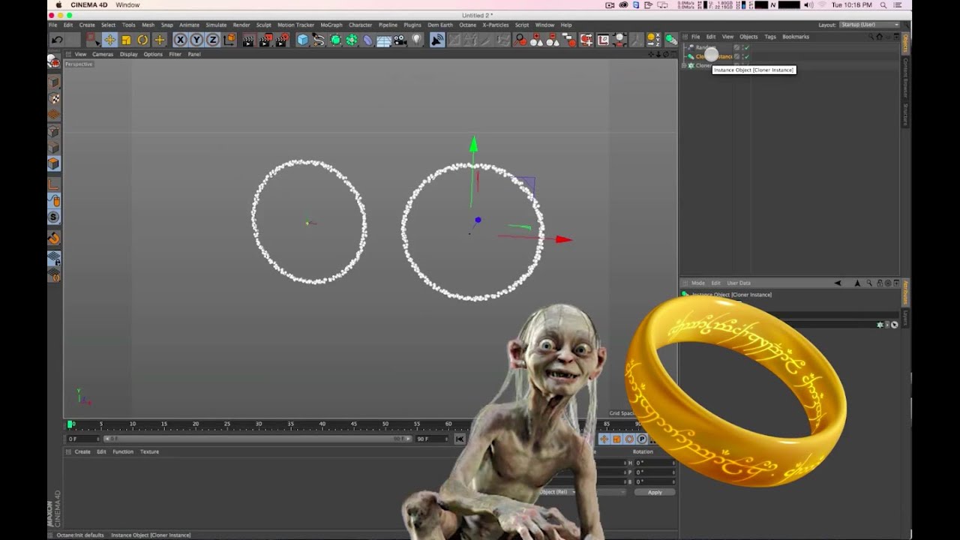Click the Objects side tab
Image resolution: width=960 pixels, height=540 pixels.
tap(905, 43)
